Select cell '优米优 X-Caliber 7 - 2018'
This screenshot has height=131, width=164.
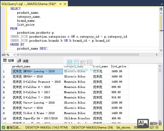(x=37, y=97)
